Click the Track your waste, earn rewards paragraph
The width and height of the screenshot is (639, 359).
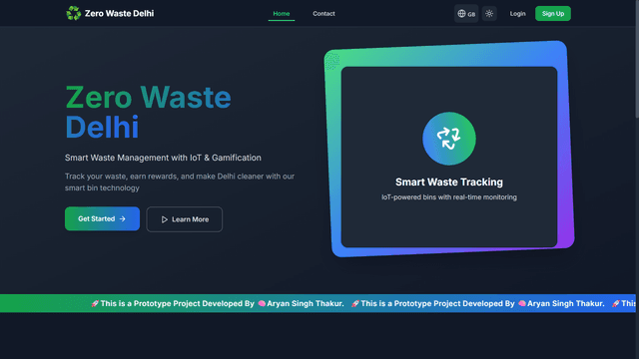pyautogui.click(x=180, y=181)
